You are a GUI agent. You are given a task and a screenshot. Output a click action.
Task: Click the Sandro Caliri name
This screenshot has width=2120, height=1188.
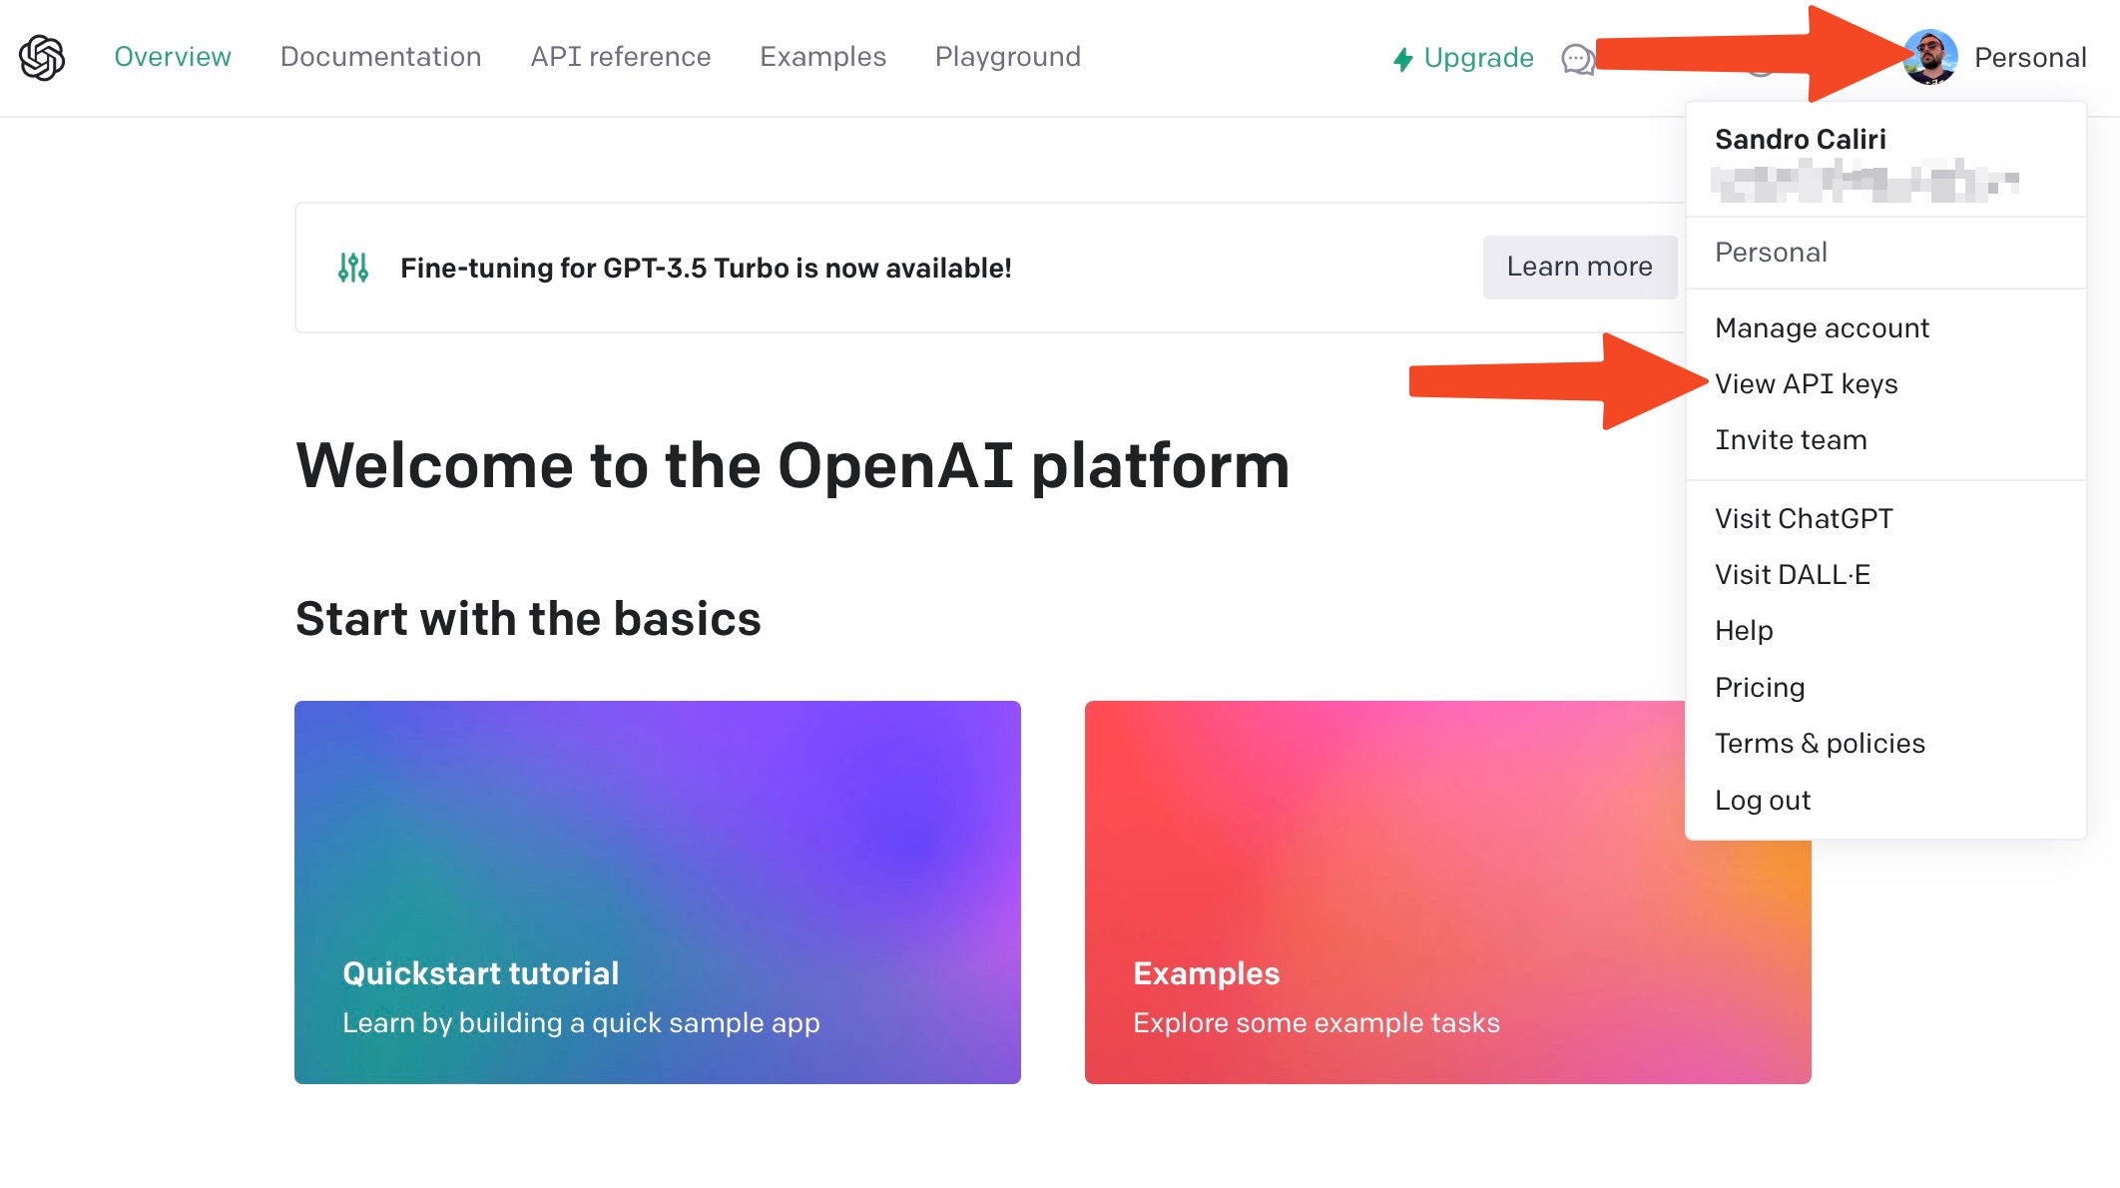1800,140
